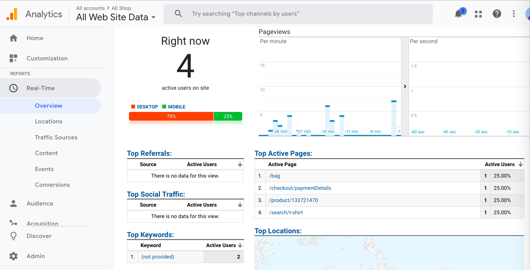Click the green mobile 25% bar

pyautogui.click(x=228, y=116)
